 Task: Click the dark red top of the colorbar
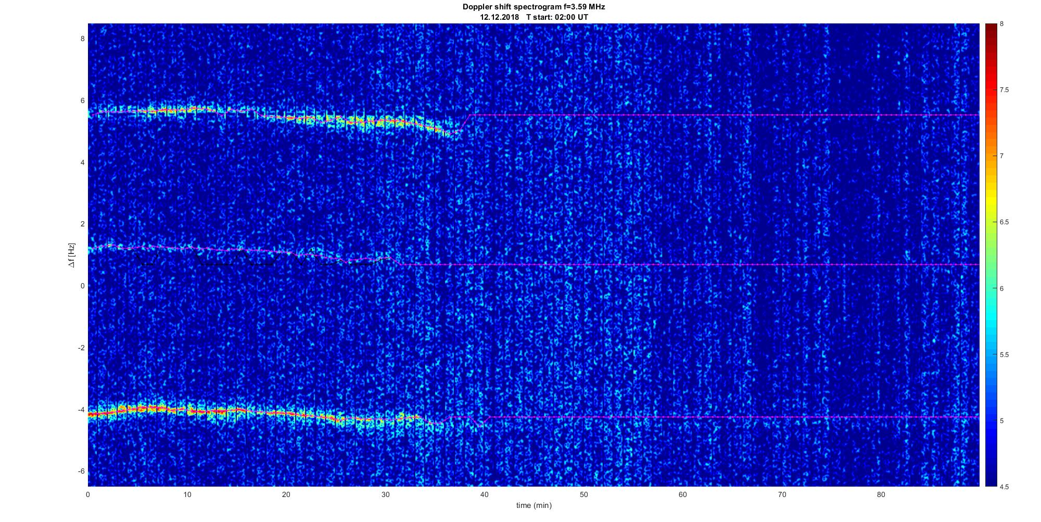coord(991,29)
